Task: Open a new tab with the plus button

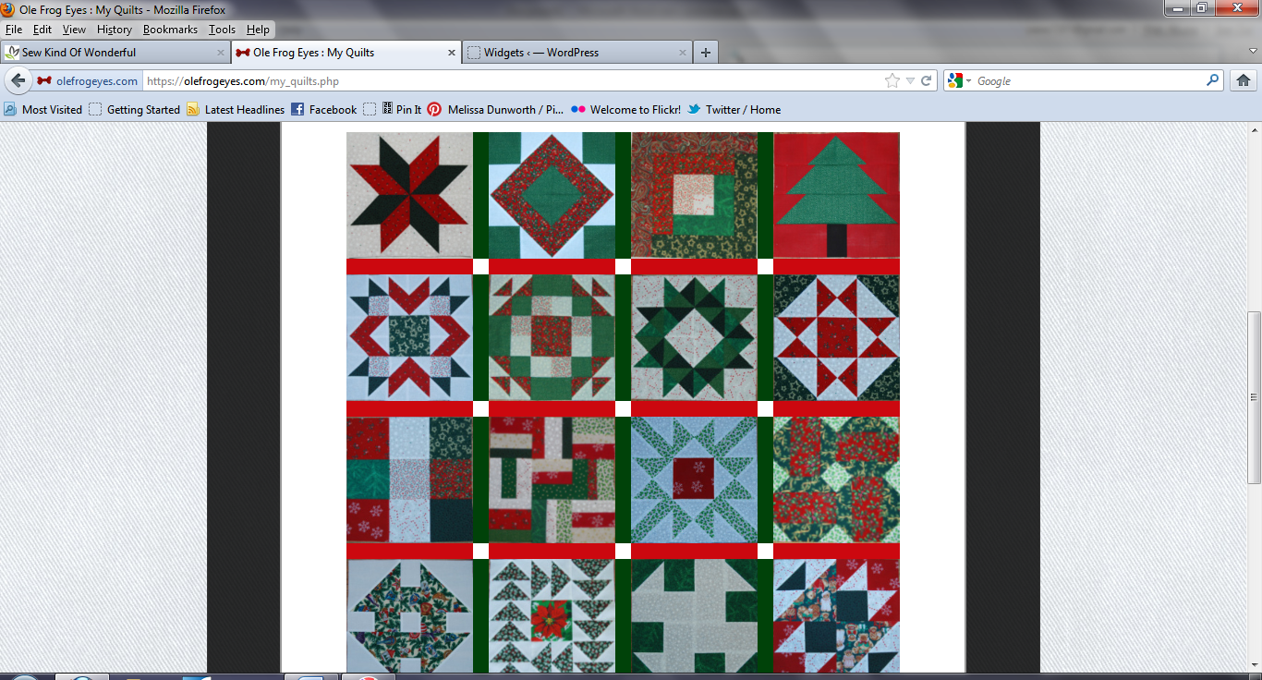Action: tap(705, 53)
